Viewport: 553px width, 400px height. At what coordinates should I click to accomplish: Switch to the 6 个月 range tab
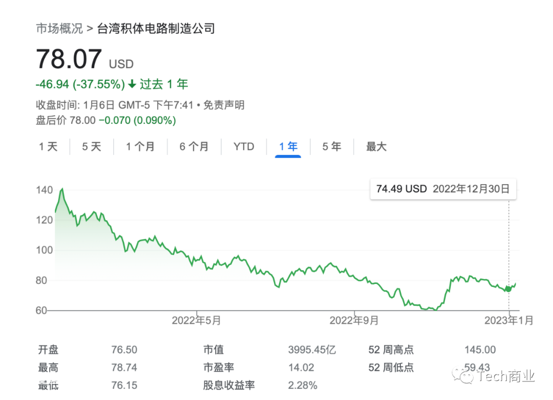(194, 147)
